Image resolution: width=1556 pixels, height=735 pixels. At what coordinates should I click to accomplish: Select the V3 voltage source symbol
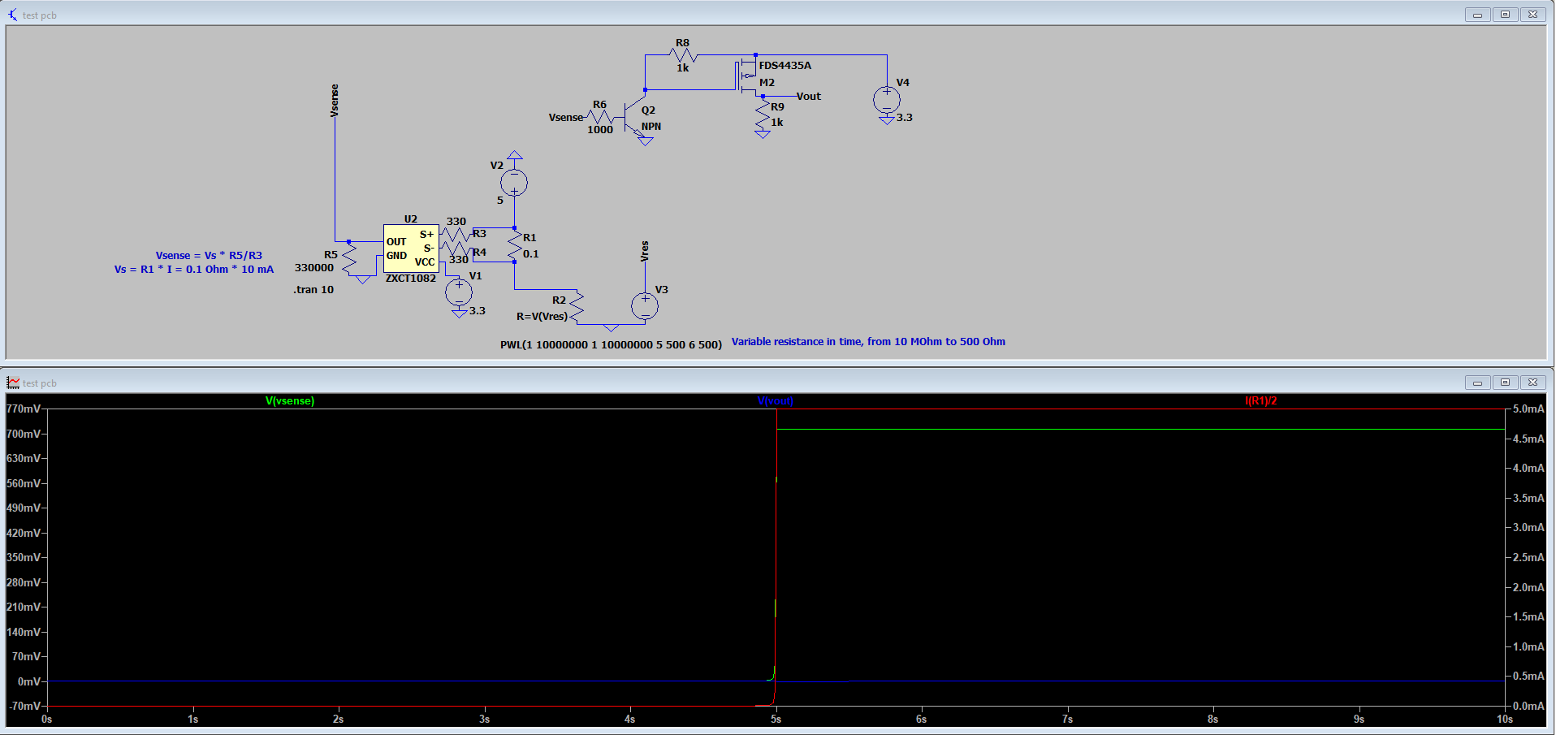645,305
